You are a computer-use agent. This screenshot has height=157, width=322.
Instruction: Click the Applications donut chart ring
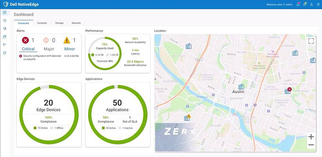(118, 115)
